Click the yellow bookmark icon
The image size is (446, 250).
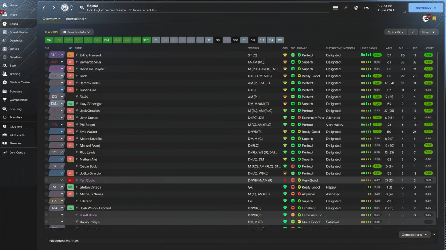pyautogui.click(x=434, y=19)
